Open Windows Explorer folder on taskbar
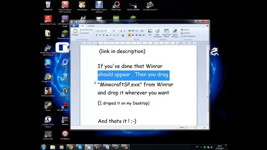 53,147
